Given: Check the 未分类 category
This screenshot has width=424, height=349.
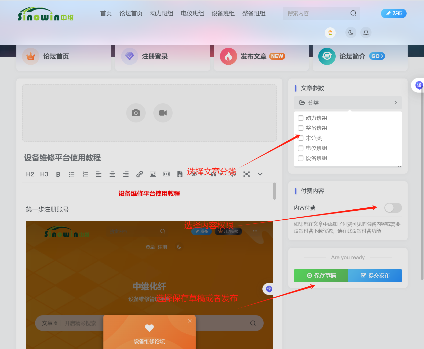Looking at the screenshot, I should 301,138.
